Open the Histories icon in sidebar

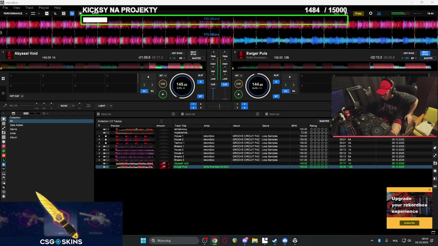click(x=4, y=192)
